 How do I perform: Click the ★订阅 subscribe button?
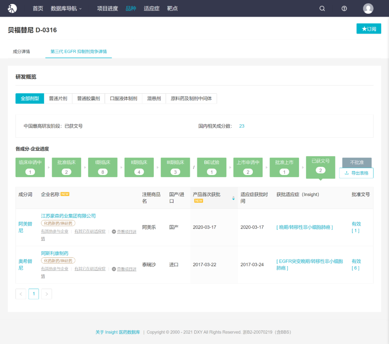[x=369, y=29]
